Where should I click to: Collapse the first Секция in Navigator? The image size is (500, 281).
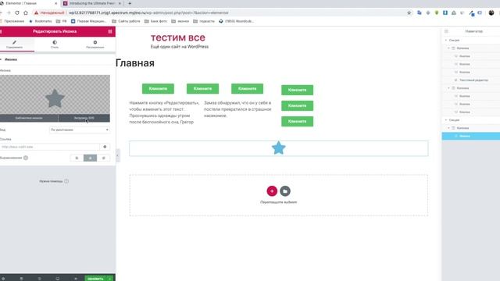coord(446,40)
